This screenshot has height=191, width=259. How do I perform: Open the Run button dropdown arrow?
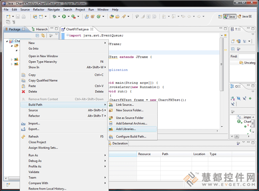coord(68,16)
